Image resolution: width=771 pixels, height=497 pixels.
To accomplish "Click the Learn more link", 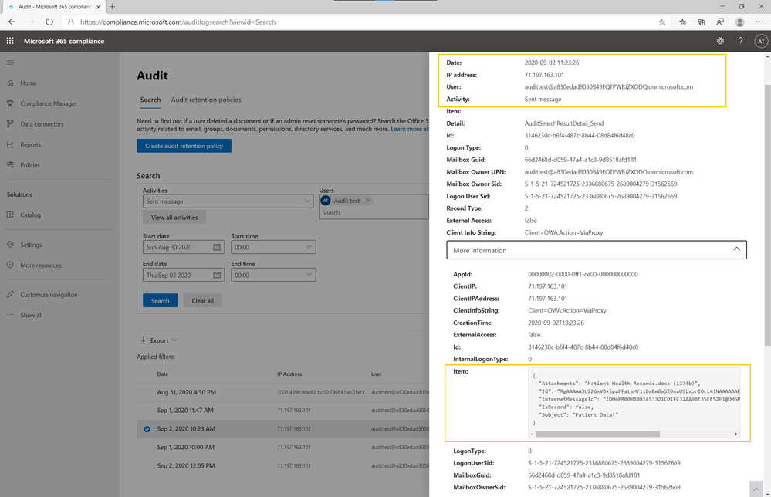I will pos(410,130).
